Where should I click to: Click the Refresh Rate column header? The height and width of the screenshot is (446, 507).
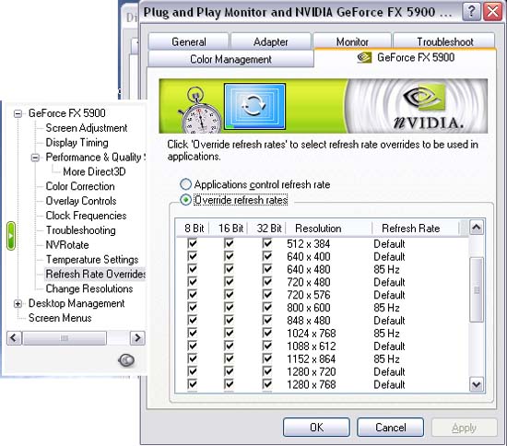point(416,229)
